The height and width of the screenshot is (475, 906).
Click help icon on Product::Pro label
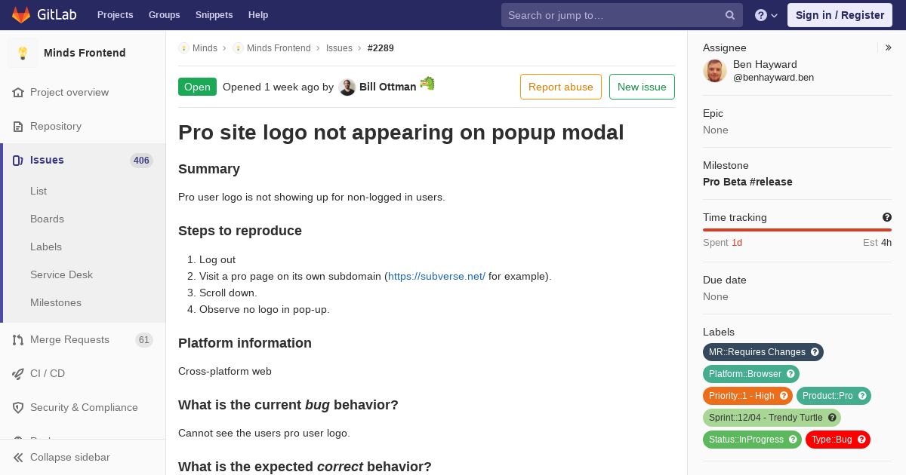tap(862, 396)
